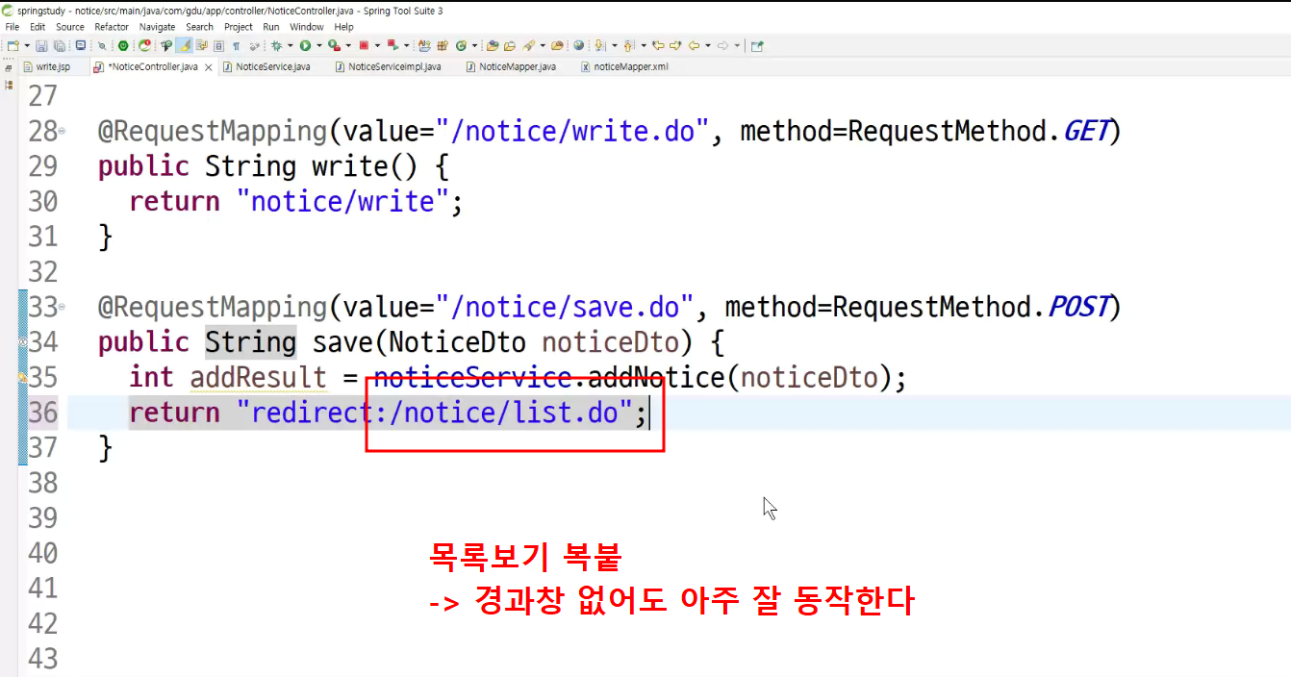The width and height of the screenshot is (1291, 677).
Task: Click the green Boot Dashboard power icon
Action: pos(123,45)
